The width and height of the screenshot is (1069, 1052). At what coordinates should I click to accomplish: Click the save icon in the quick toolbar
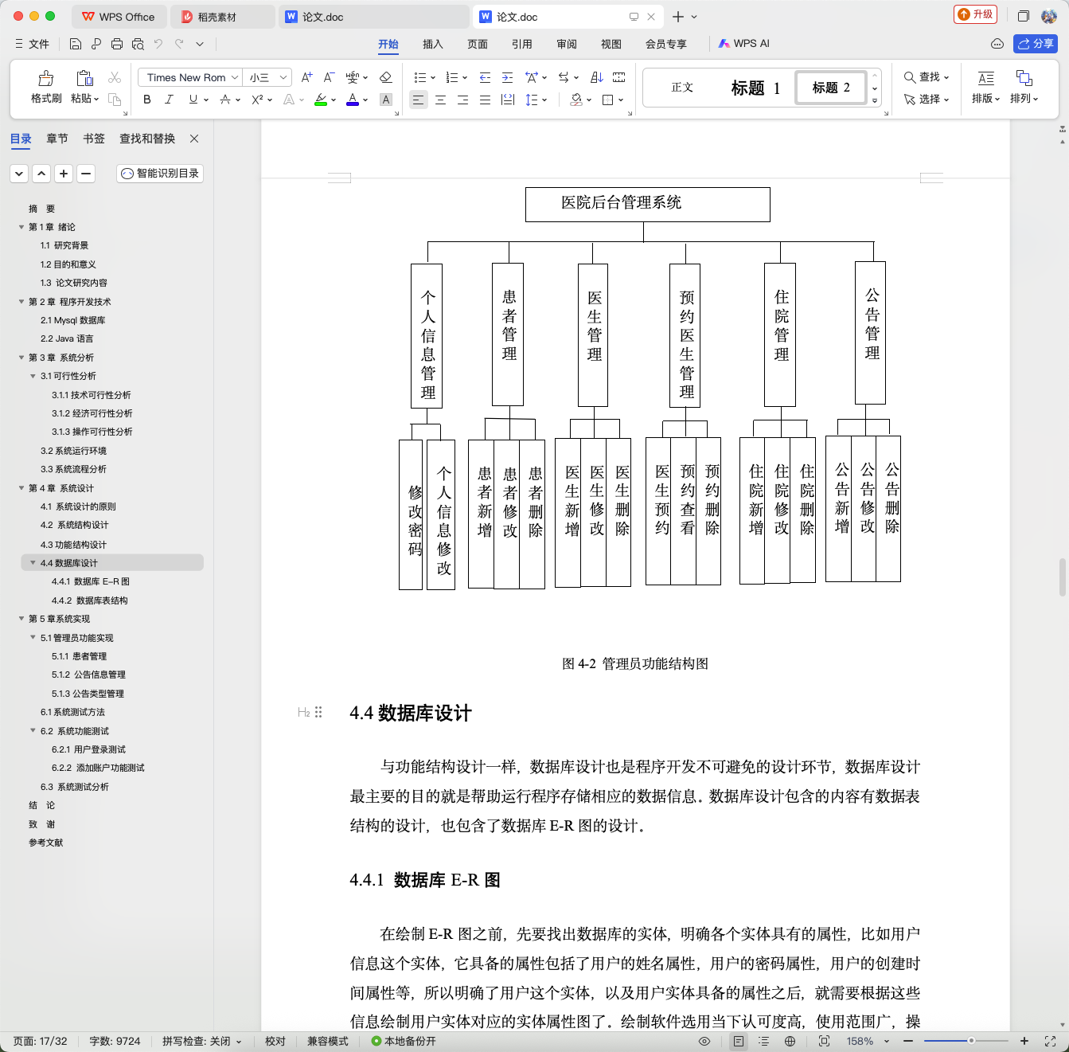76,44
